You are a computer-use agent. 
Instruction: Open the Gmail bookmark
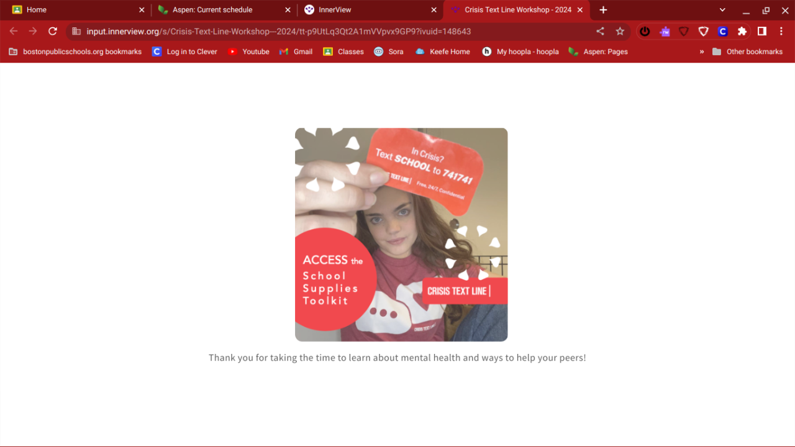tap(296, 52)
